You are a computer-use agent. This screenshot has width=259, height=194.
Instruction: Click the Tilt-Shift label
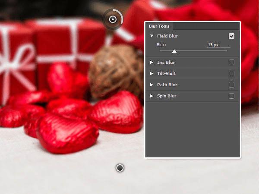pyautogui.click(x=166, y=73)
